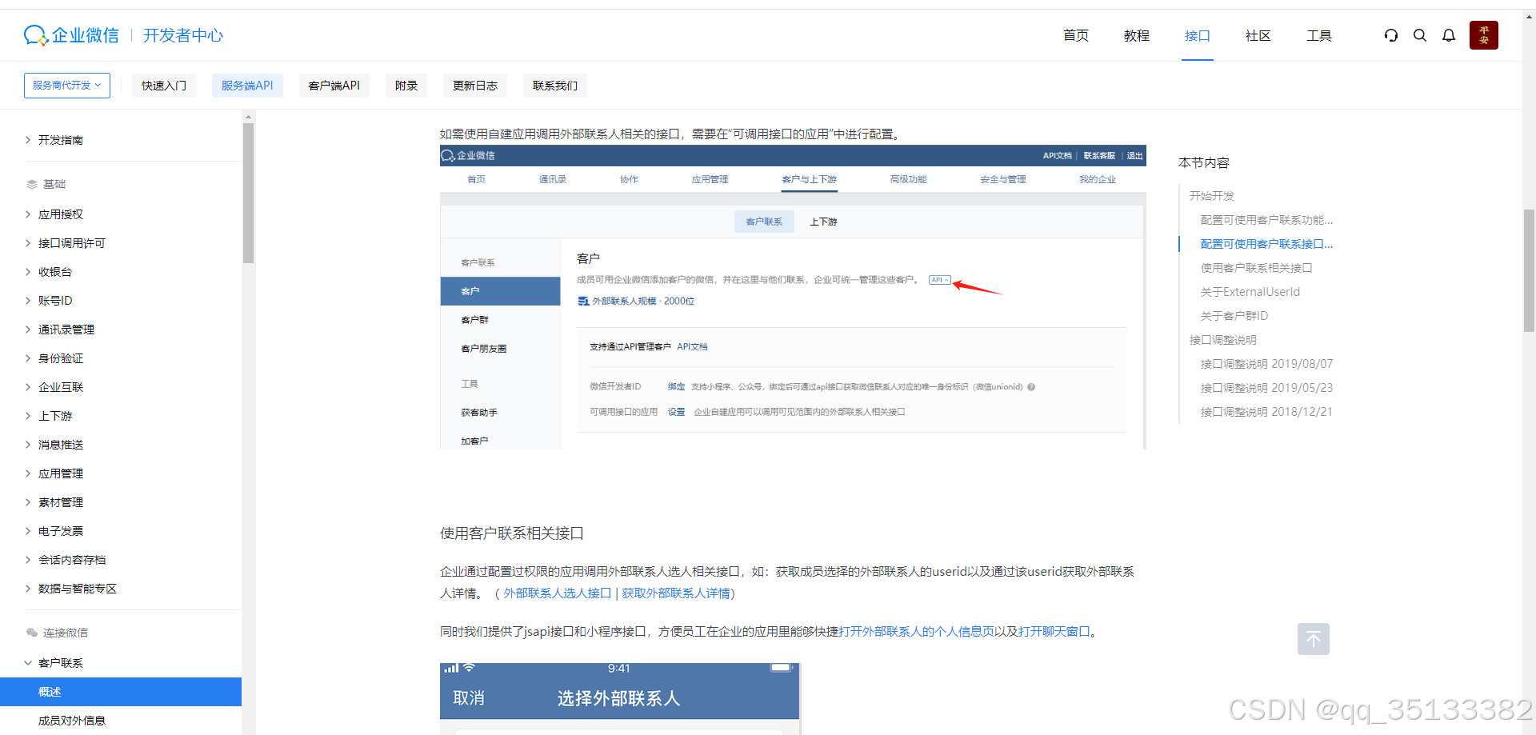This screenshot has width=1536, height=735.
Task: Open the search magnifier icon
Action: [1420, 35]
